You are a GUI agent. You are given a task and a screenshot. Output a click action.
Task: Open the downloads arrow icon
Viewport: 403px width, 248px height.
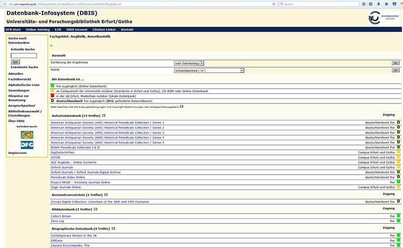(378, 4)
